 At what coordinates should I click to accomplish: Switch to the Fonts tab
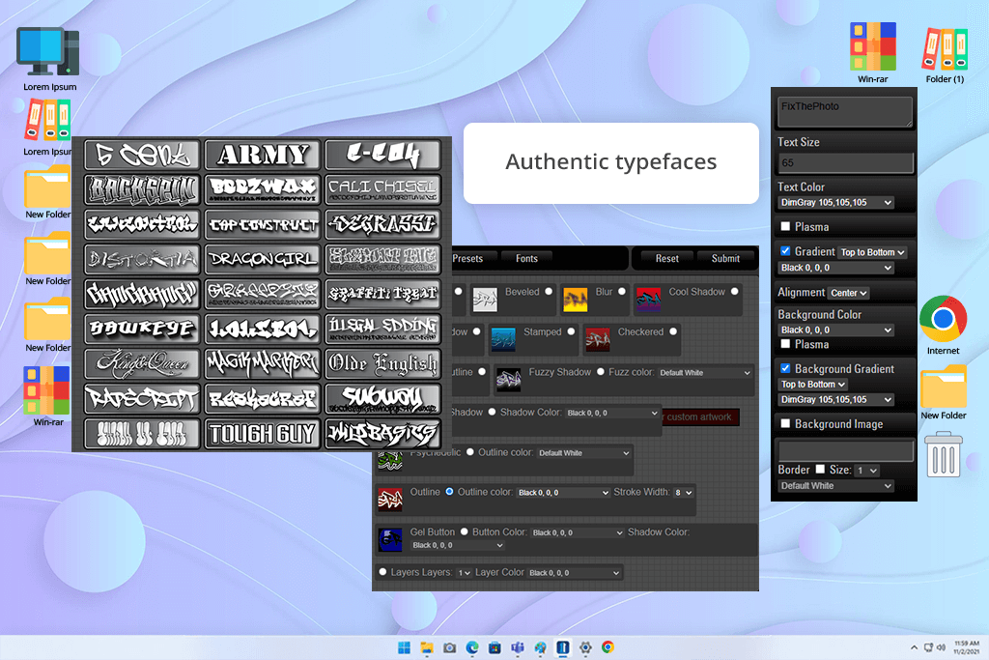[x=526, y=259]
